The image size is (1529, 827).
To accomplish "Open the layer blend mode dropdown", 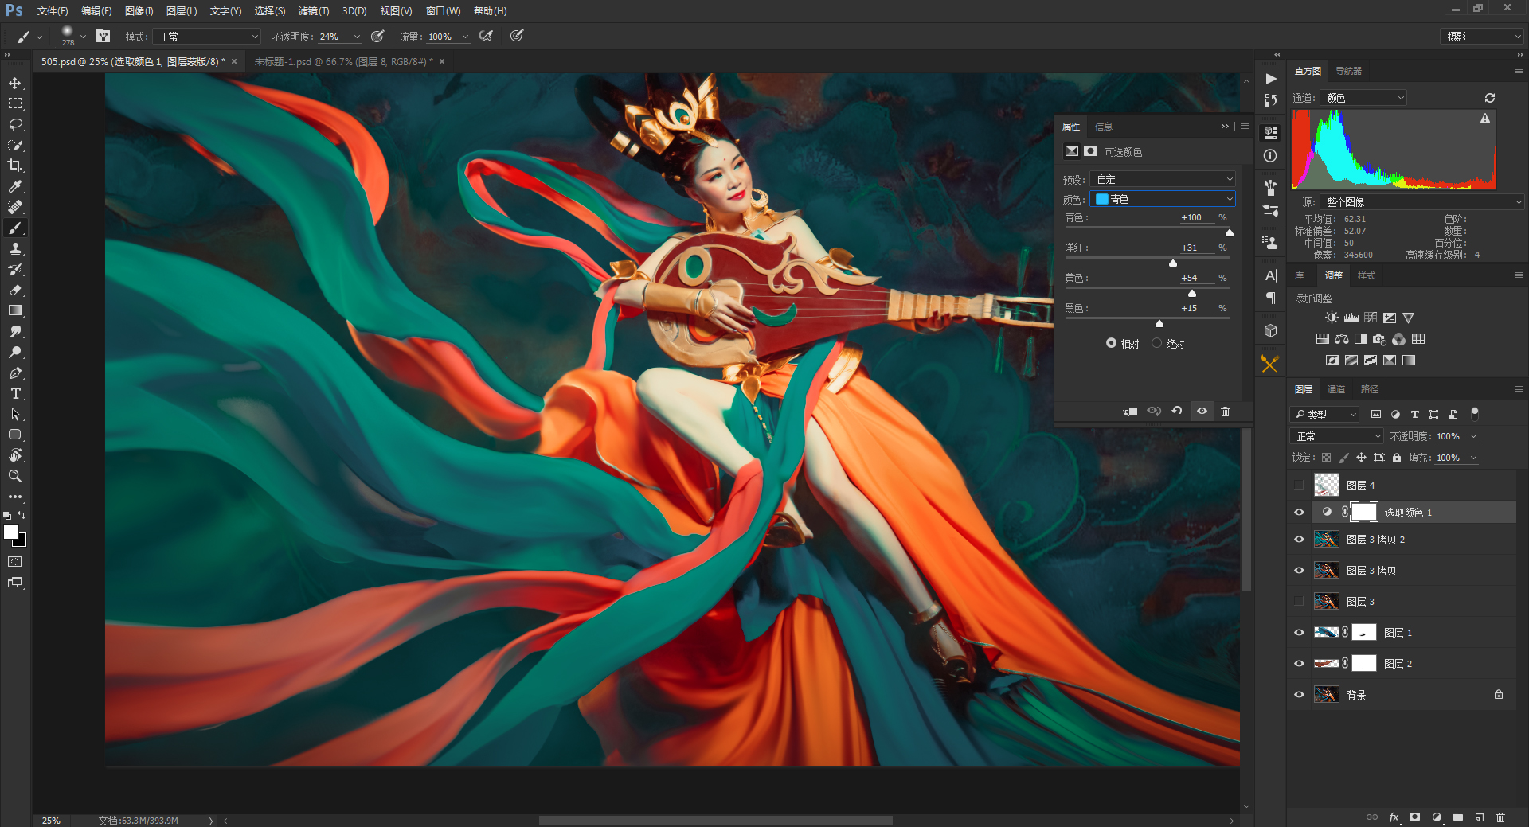I will (1337, 436).
